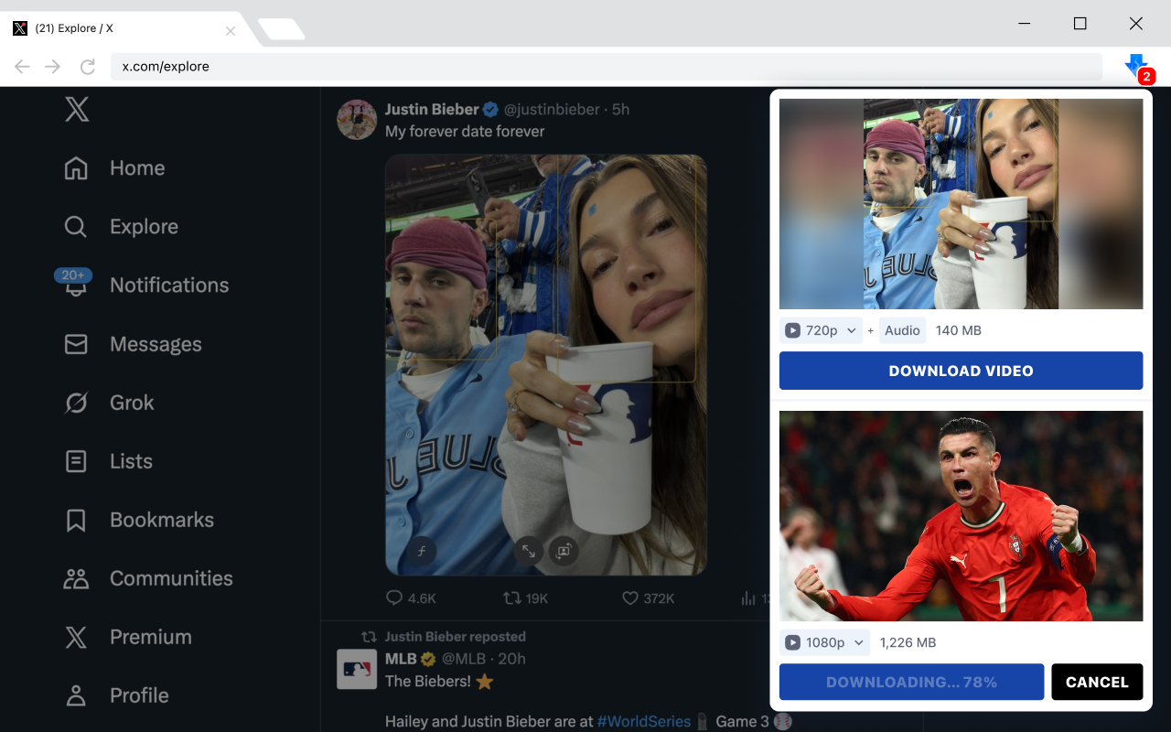Open the Justin Bieber profile name link
Viewport: 1171px width, 732px height.
coord(432,110)
